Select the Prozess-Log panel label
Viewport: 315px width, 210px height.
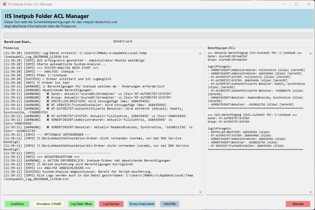(x=12, y=48)
